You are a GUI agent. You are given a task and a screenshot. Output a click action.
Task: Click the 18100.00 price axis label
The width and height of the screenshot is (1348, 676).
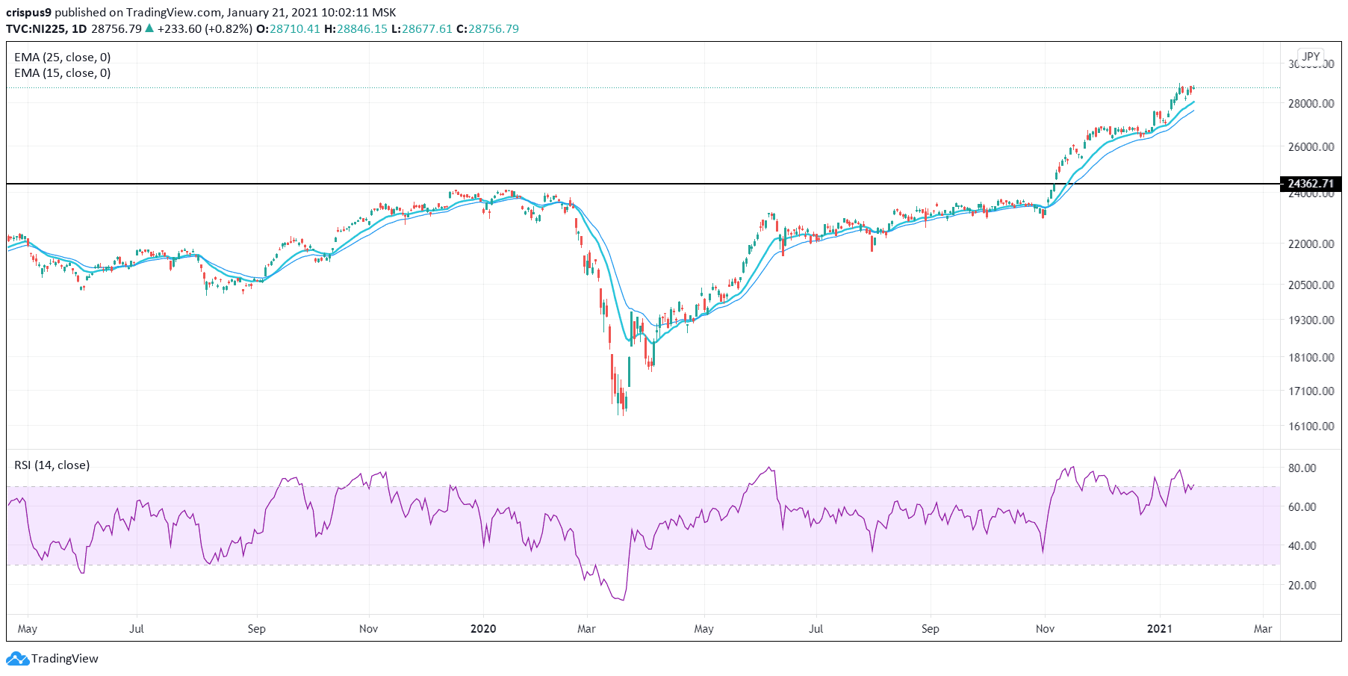tap(1311, 357)
